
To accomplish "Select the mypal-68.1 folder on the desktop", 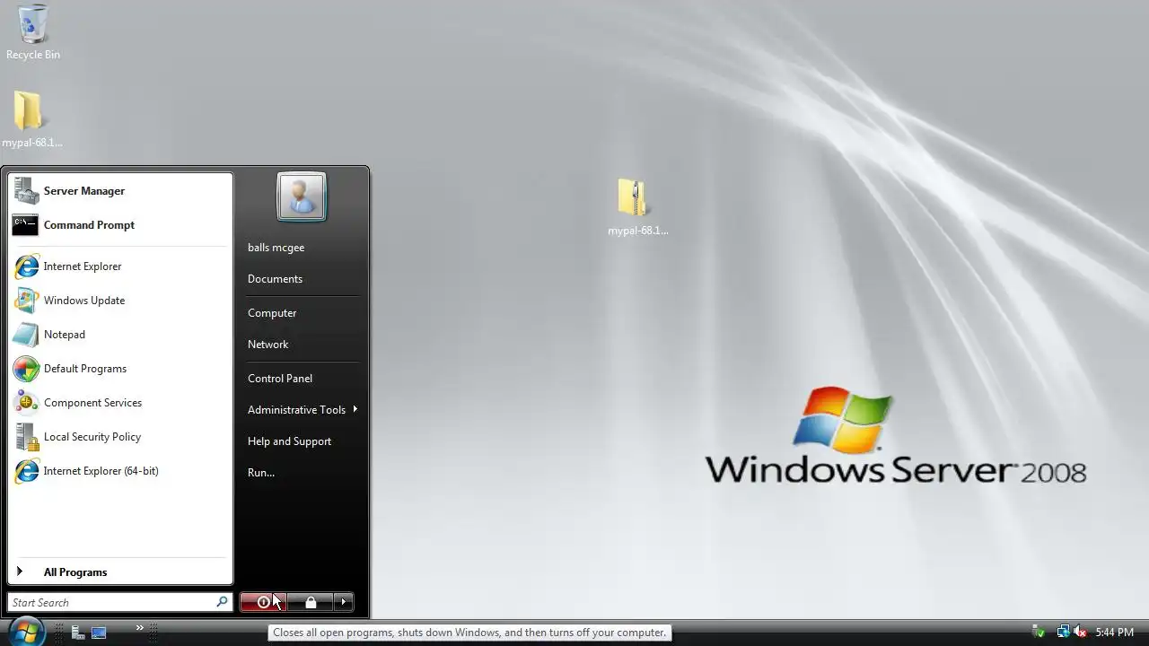I will 31,119.
